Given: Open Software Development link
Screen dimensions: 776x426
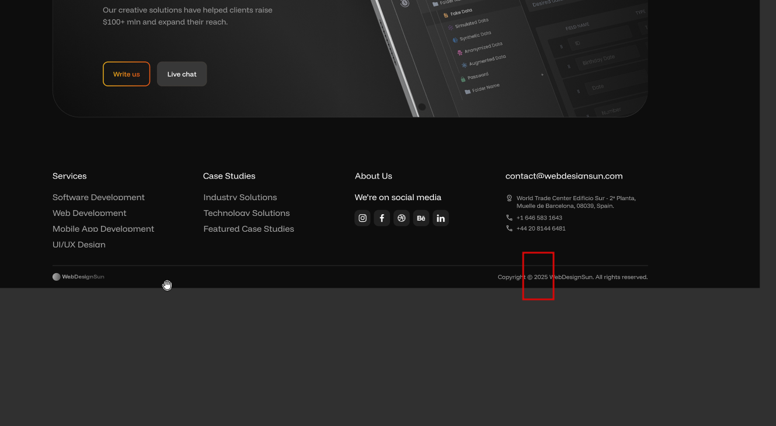Looking at the screenshot, I should click(x=99, y=197).
